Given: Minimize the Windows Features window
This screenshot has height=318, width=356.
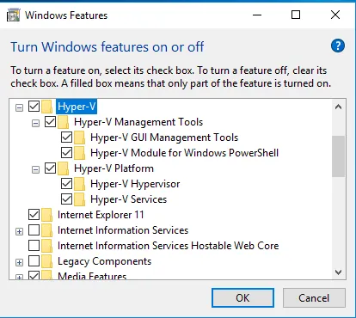Looking at the screenshot, I should [x=257, y=15].
